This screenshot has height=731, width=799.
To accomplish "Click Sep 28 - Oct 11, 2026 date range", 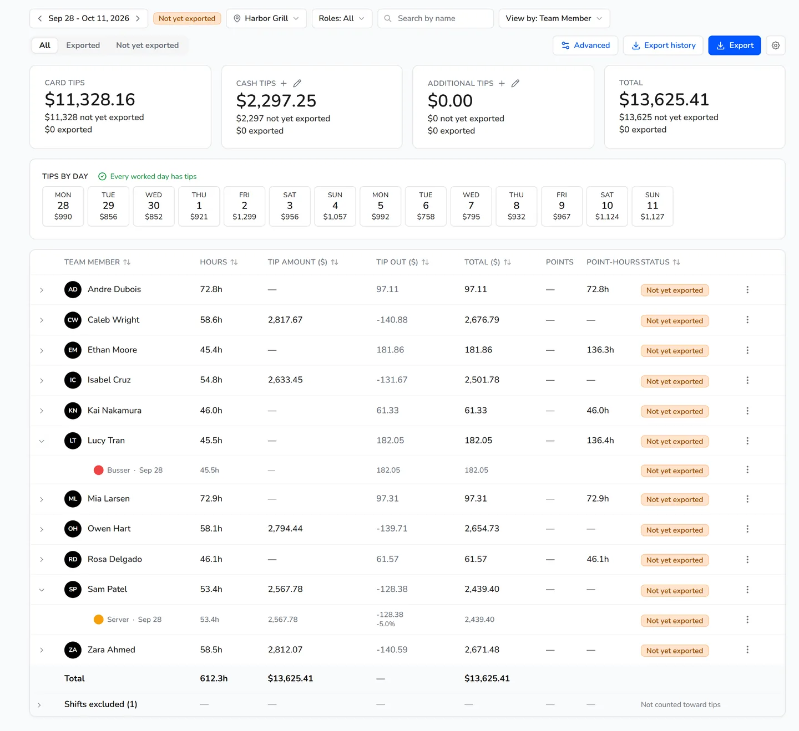I will click(89, 18).
